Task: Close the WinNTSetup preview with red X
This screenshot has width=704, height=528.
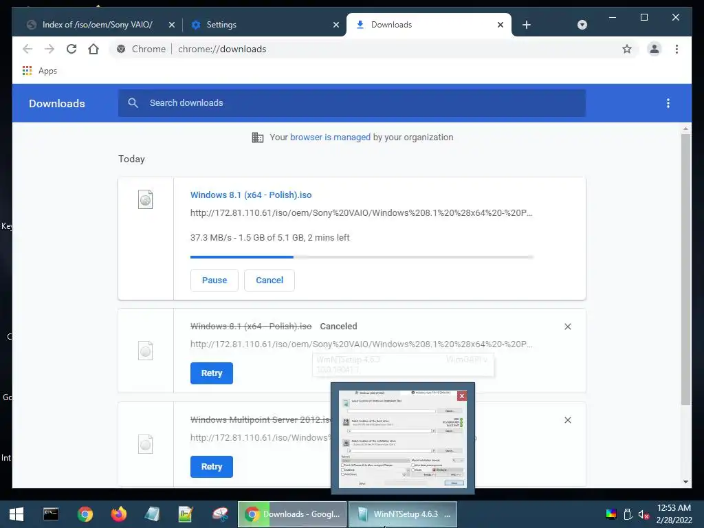Action: tap(461, 396)
